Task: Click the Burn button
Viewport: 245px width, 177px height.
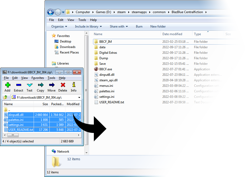Action: pos(139,26)
